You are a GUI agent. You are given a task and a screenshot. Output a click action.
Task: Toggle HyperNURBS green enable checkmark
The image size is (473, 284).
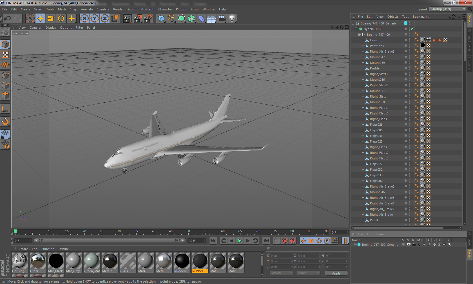[x=412, y=29]
